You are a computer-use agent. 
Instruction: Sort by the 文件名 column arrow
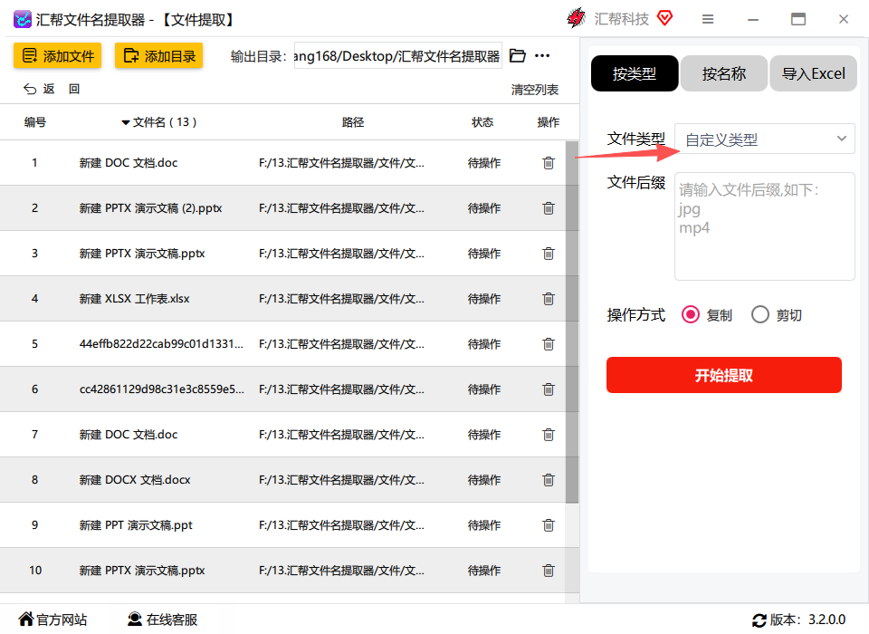[126, 122]
